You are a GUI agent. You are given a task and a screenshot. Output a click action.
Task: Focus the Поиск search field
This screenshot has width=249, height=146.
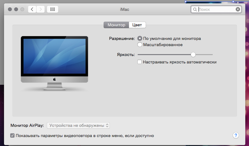click(x=216, y=9)
